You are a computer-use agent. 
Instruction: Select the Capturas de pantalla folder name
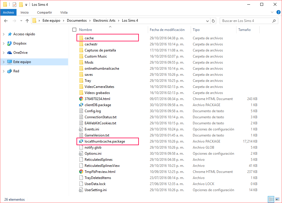tap(100, 50)
